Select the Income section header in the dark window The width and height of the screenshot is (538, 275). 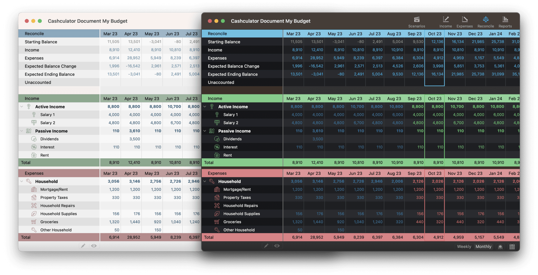click(x=242, y=99)
